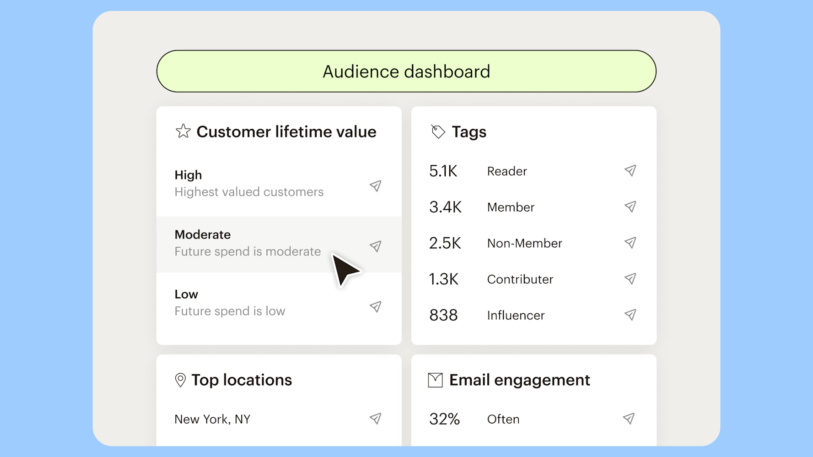Click the star icon next to Customer lifetime value

coord(183,131)
